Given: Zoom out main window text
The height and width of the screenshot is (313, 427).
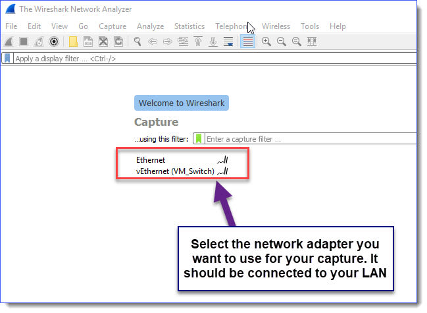Looking at the screenshot, I should [x=282, y=42].
